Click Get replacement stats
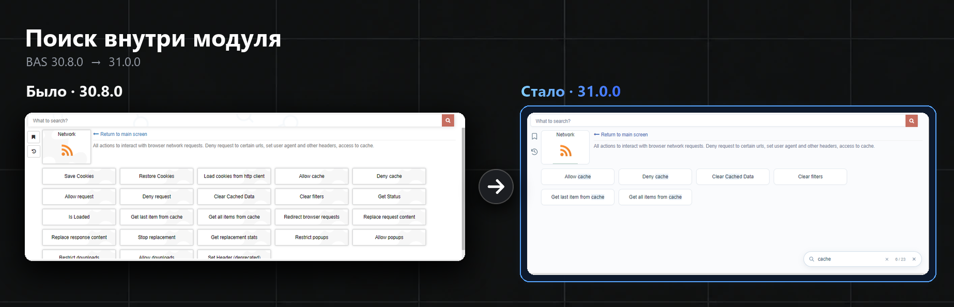This screenshot has height=307, width=954. [234, 237]
